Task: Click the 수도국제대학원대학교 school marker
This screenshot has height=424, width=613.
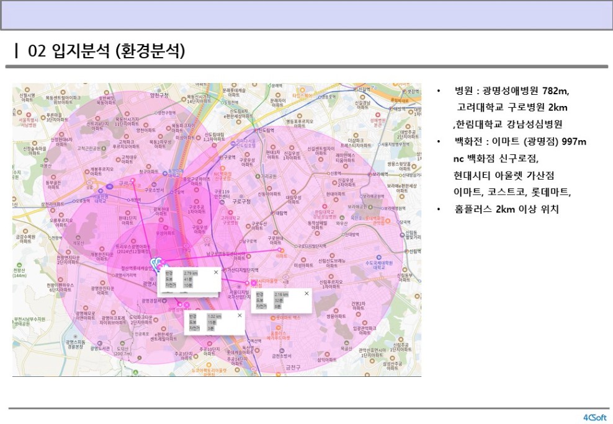Action: click(x=378, y=258)
